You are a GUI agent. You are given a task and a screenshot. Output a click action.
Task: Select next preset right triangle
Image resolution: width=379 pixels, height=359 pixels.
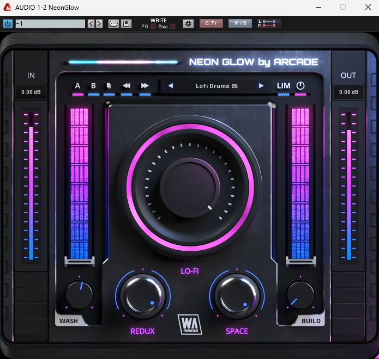pyautogui.click(x=261, y=86)
